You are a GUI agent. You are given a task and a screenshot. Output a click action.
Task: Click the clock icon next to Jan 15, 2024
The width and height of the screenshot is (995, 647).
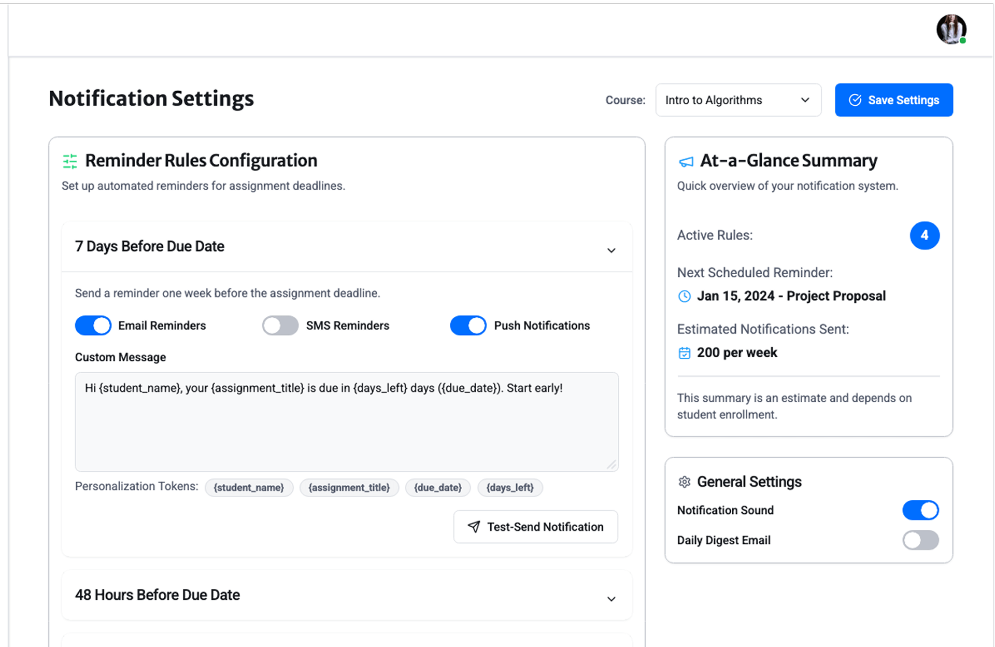[684, 296]
